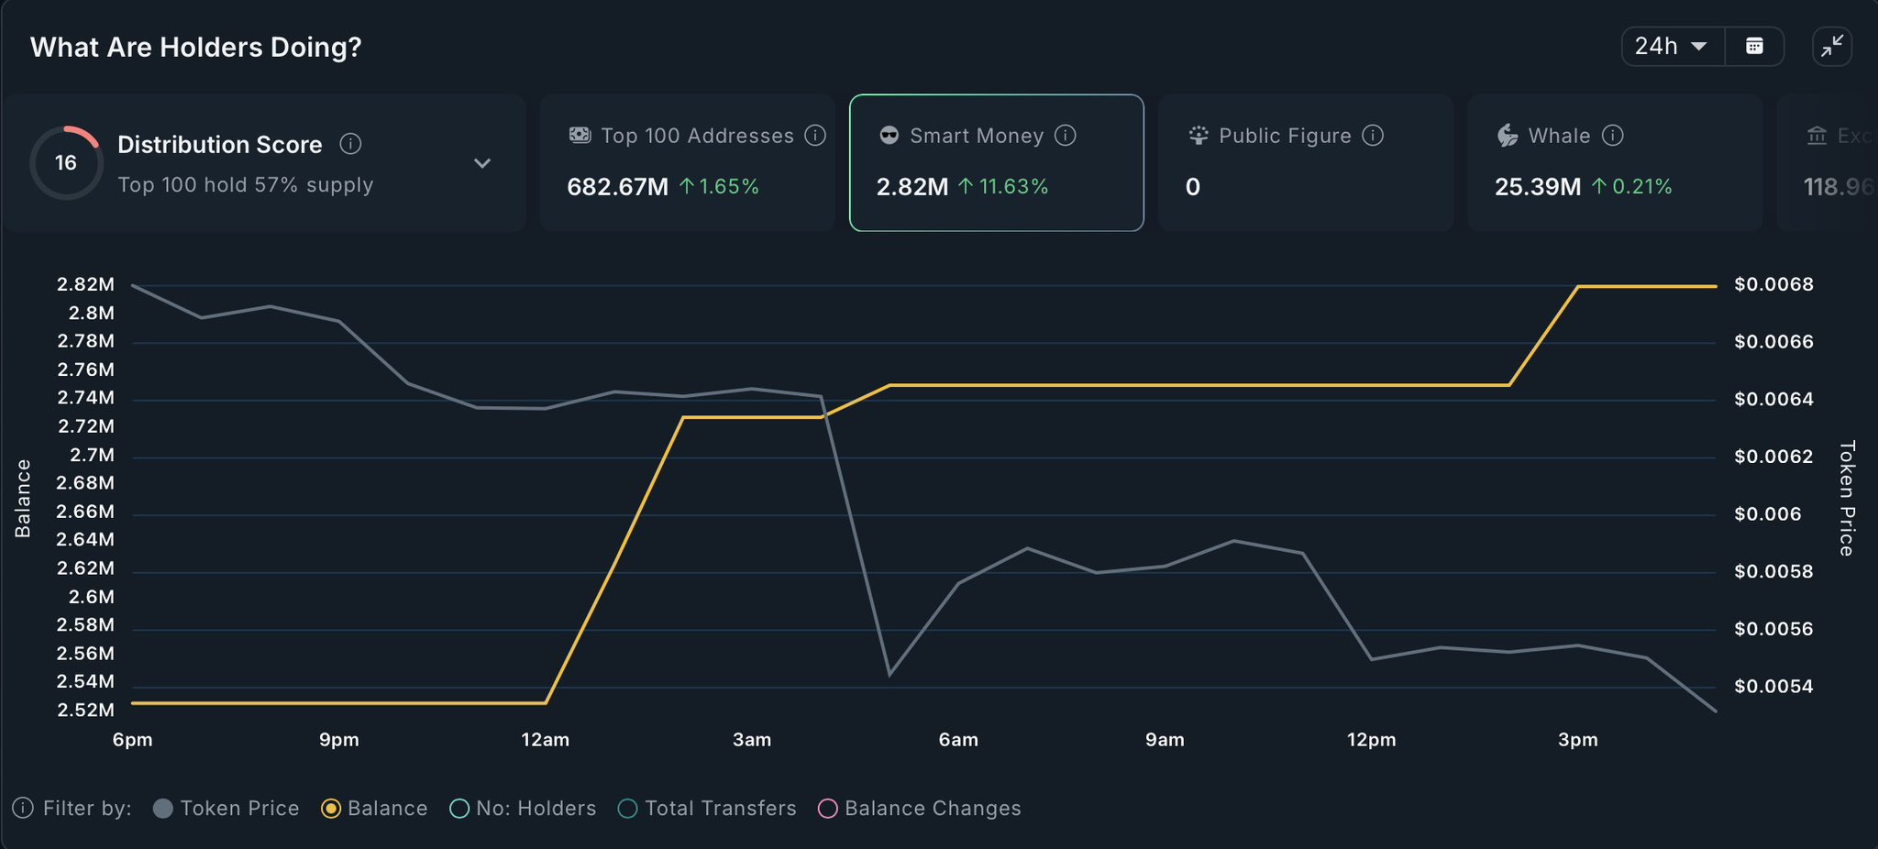The image size is (1878, 849).
Task: Click the Filter by info icon
Action: tap(23, 808)
